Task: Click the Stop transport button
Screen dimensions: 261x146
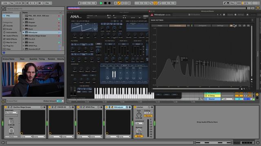Action: tap(105, 3)
